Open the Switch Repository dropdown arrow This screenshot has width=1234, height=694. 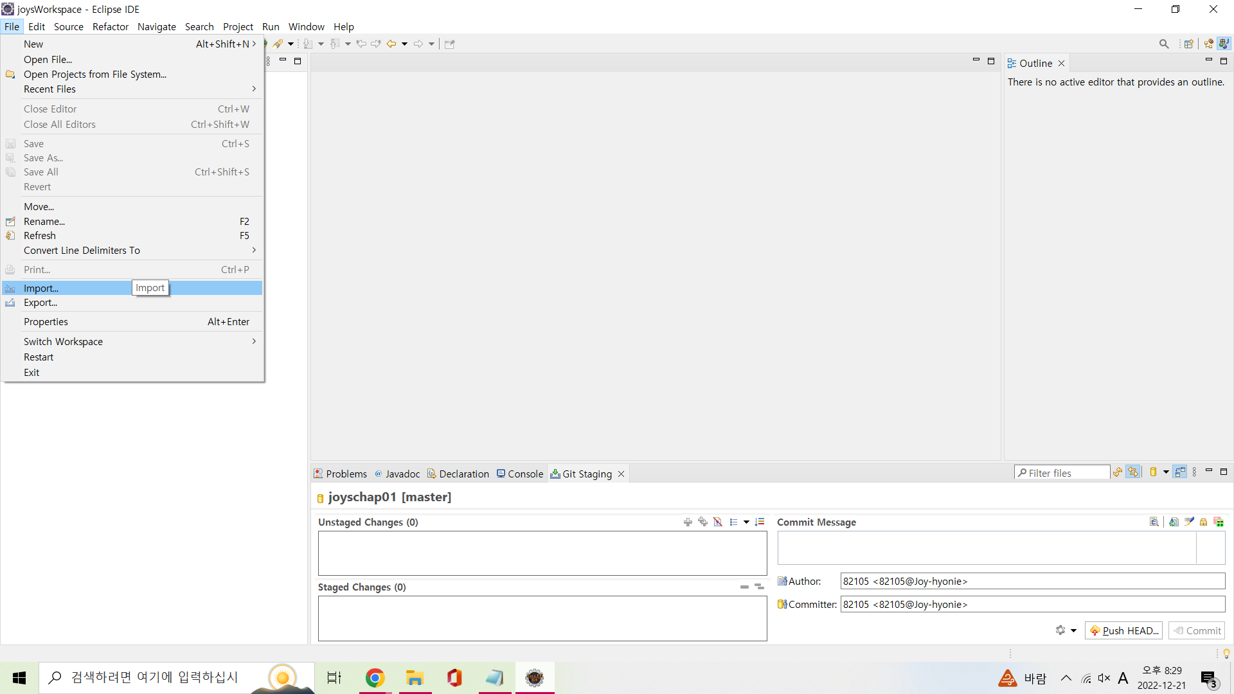point(1166,472)
